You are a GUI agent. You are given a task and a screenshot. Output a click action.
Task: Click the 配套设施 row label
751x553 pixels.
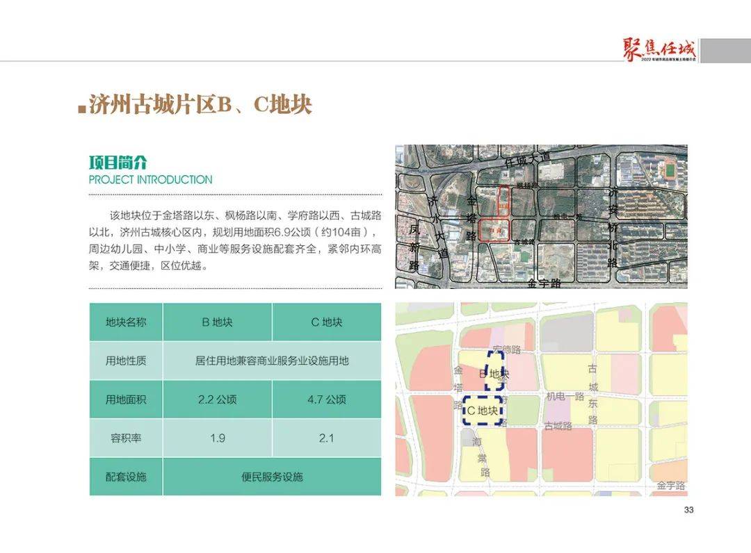(126, 477)
